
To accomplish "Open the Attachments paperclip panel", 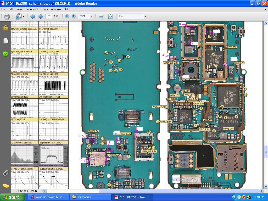I will (x=6, y=173).
